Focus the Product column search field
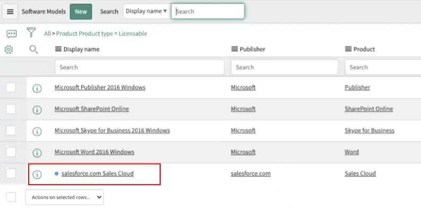Screen dimensions: 421x209 (383, 67)
